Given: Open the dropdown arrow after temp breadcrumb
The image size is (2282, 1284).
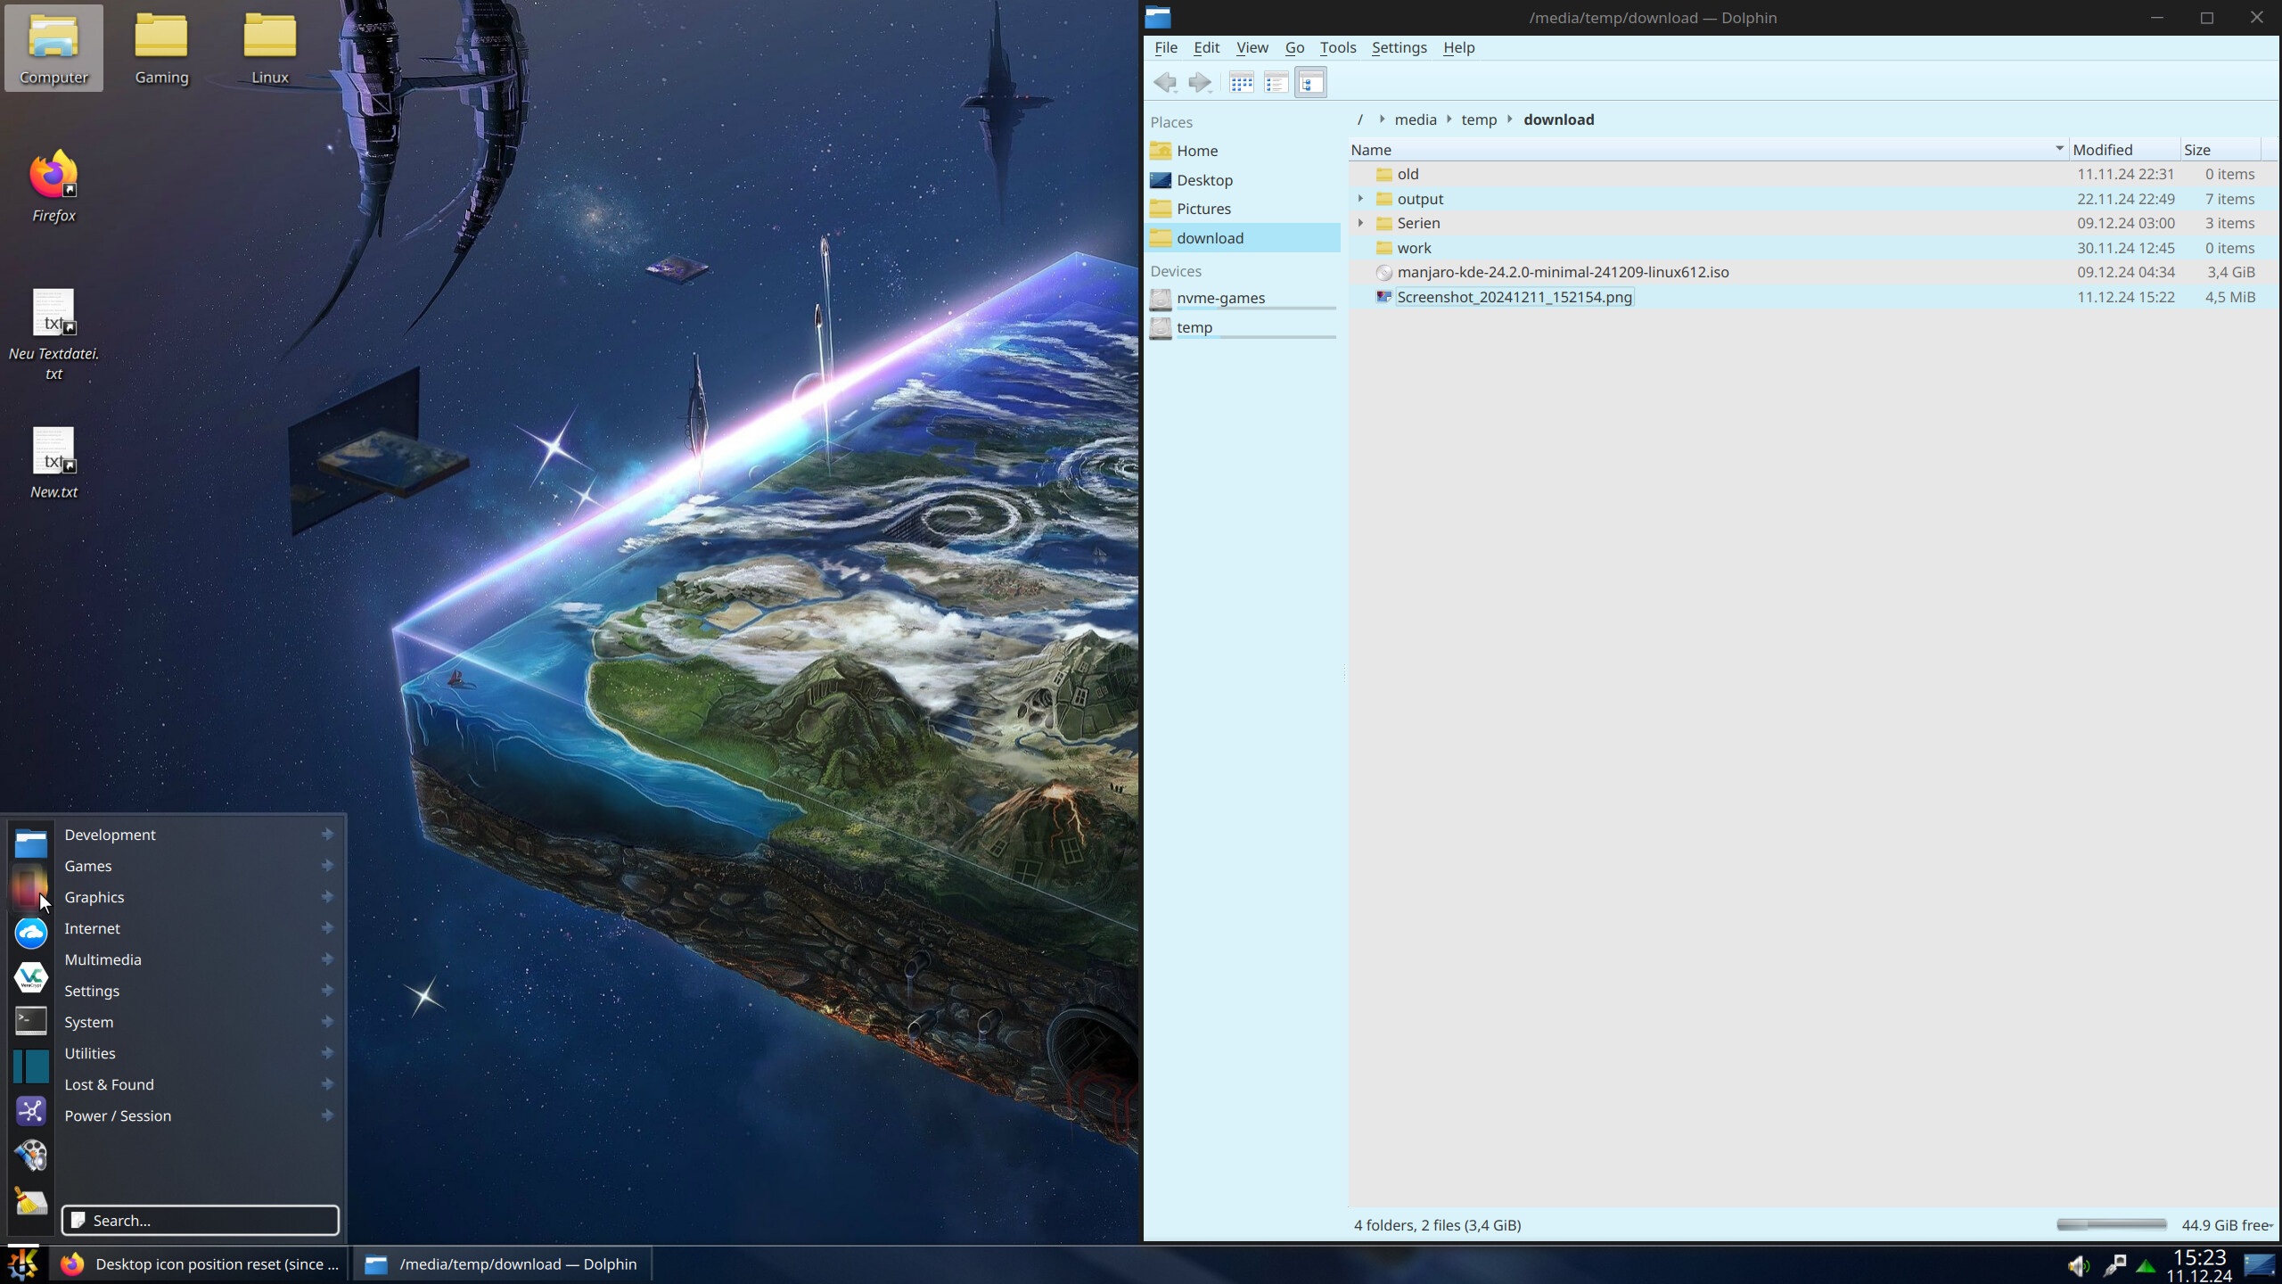Looking at the screenshot, I should coord(1509,119).
